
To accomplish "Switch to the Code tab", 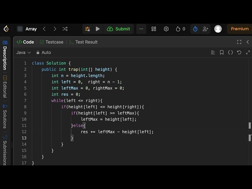I will (x=25, y=42).
